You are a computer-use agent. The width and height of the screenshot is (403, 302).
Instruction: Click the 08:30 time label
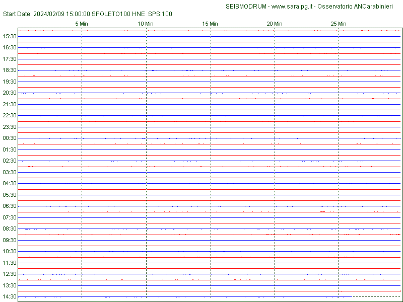(10, 229)
